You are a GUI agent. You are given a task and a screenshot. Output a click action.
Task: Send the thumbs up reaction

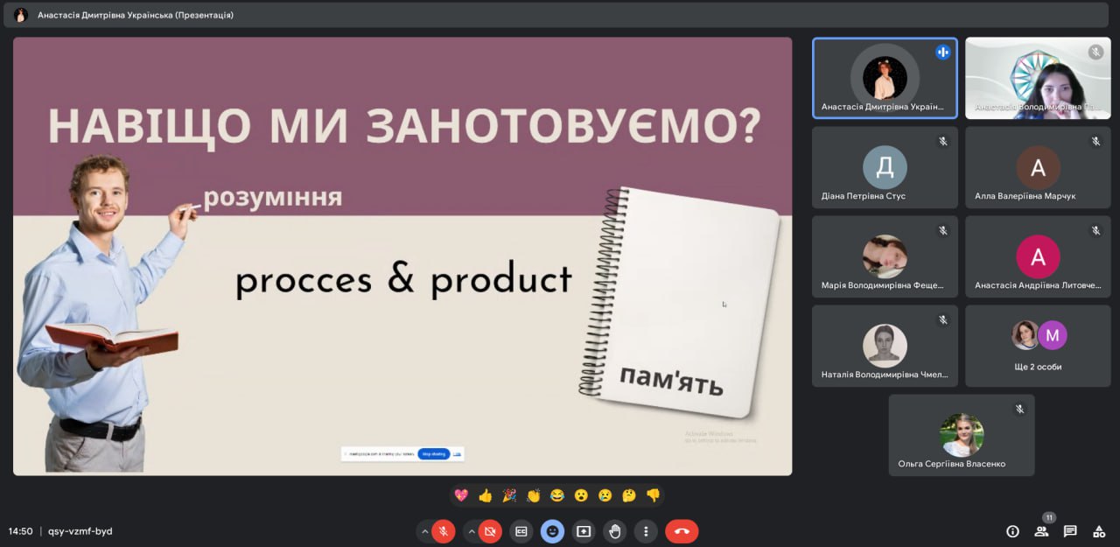[x=486, y=495]
